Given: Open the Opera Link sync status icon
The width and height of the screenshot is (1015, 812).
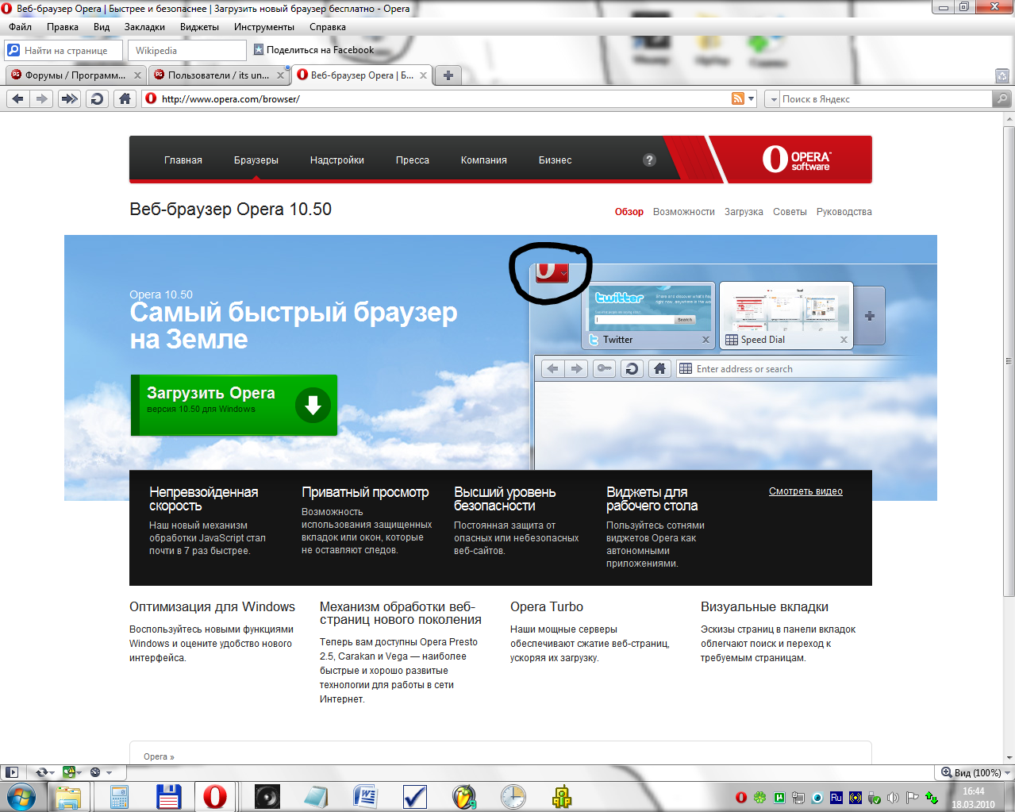Looking at the screenshot, I should 42,772.
